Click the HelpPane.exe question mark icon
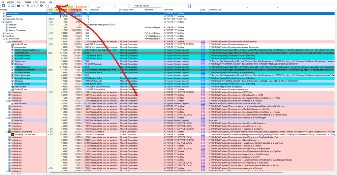Screen dimensions: 337x175 pyautogui.click(x=12, y=86)
